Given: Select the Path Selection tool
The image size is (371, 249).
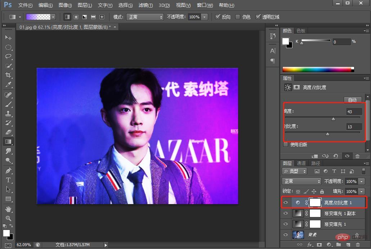Looking at the screenshot, I should [8, 189].
